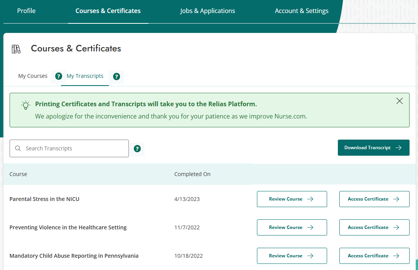Click the library books icon beside Courses & Certificates
This screenshot has width=418, height=270.
click(16, 49)
